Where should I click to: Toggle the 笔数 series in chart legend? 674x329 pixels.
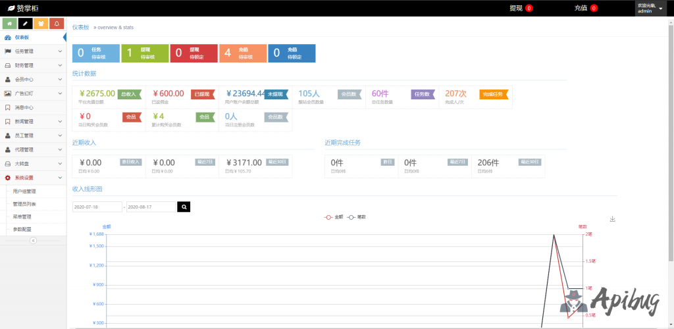tap(357, 216)
